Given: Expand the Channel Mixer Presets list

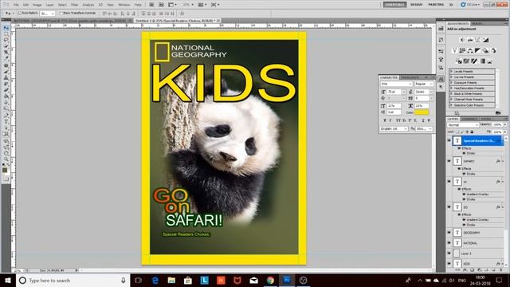Looking at the screenshot, I should [x=473, y=100].
